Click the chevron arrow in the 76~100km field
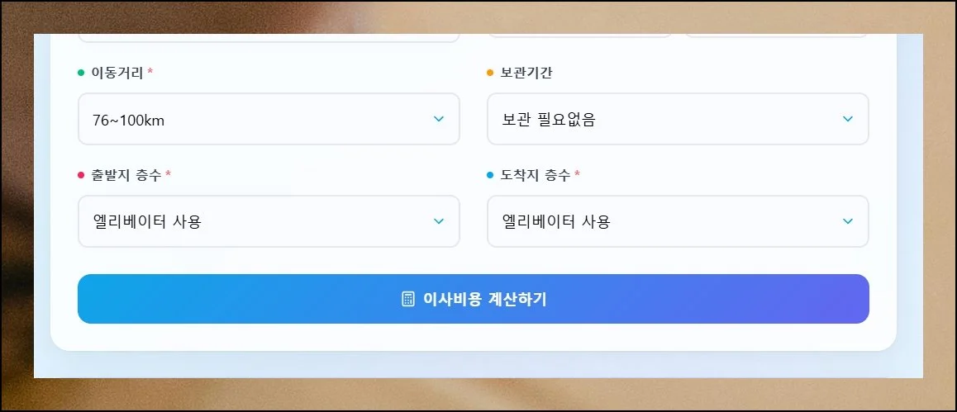This screenshot has width=957, height=412. point(439,119)
